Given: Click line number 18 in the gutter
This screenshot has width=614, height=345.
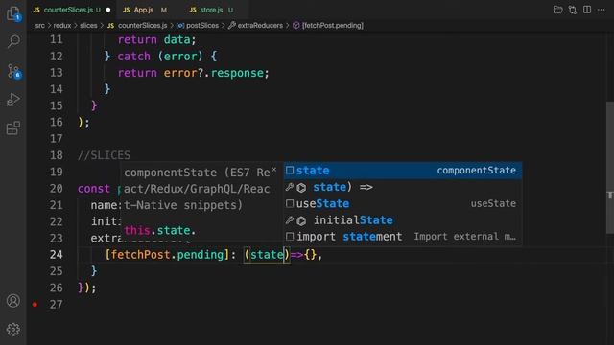Looking at the screenshot, I should [x=56, y=155].
